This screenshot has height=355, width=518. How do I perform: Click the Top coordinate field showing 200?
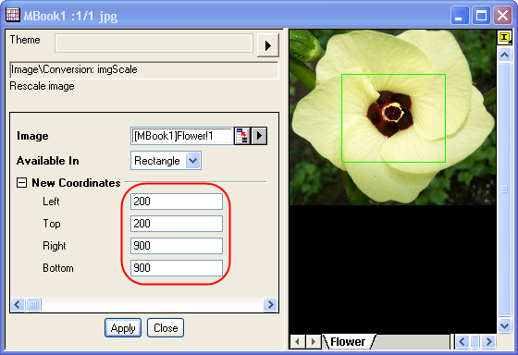pos(177,224)
